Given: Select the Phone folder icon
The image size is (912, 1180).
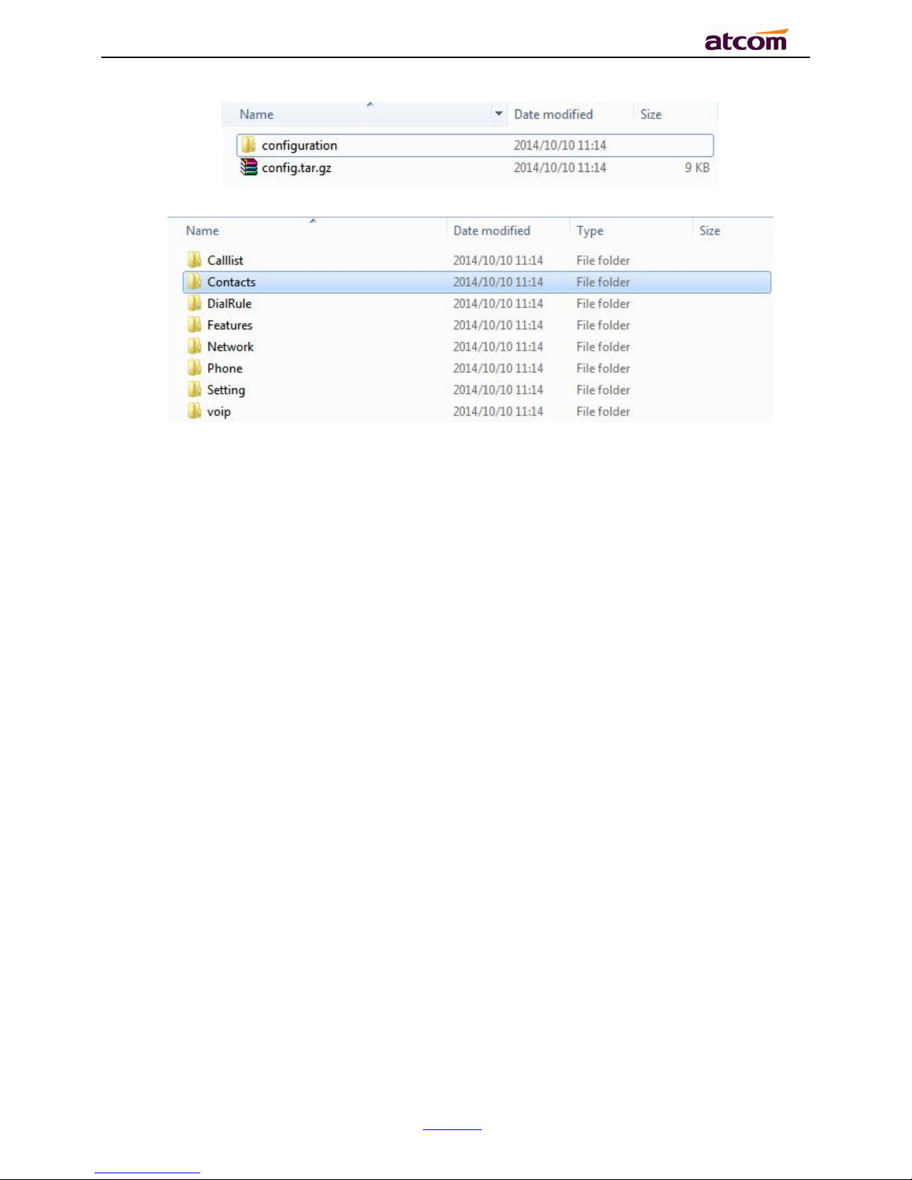Looking at the screenshot, I should (194, 368).
